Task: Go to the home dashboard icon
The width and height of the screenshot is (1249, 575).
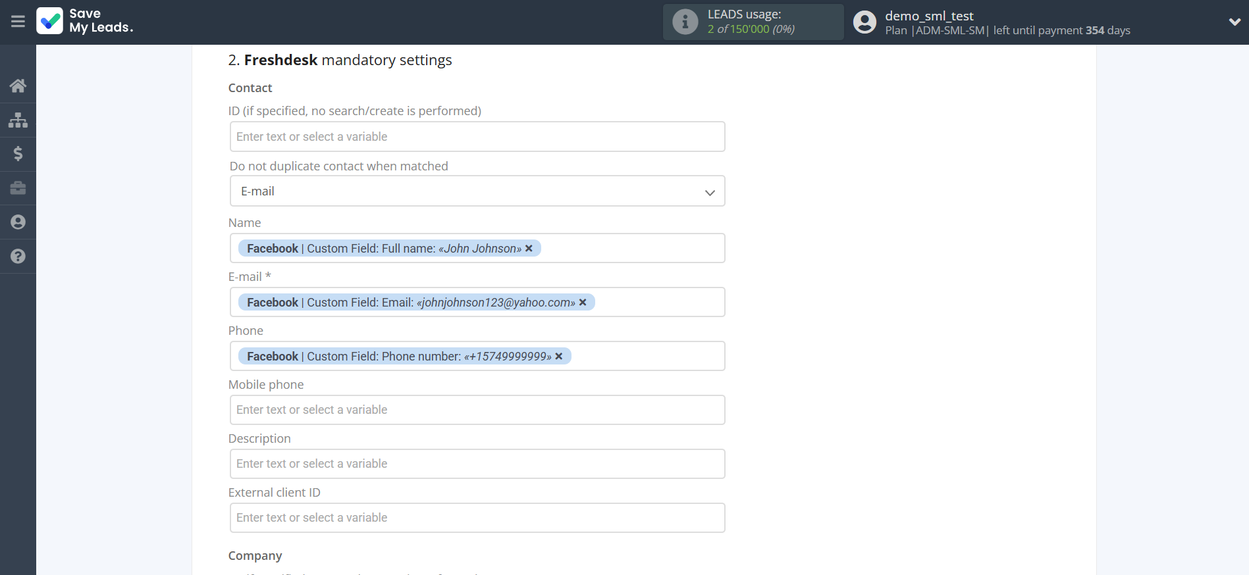Action: click(x=18, y=86)
